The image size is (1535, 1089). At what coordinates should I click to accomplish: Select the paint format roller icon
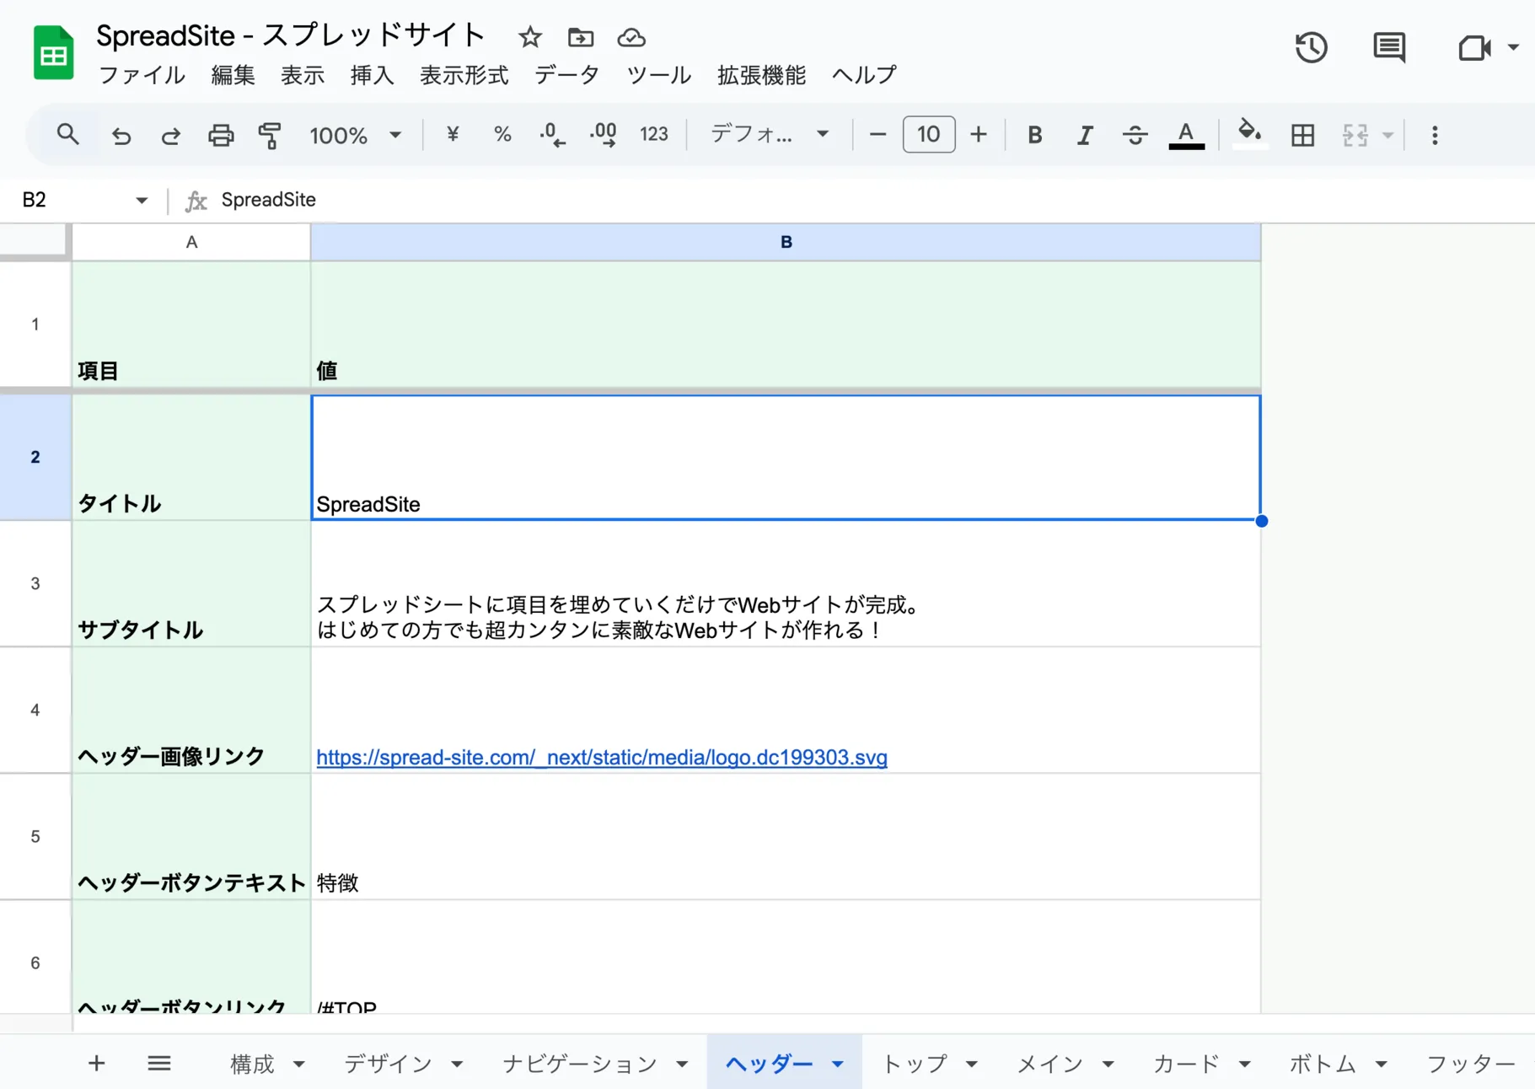[x=270, y=135]
